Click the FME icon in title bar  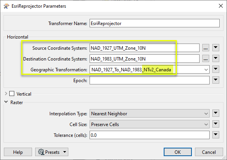(6, 6)
